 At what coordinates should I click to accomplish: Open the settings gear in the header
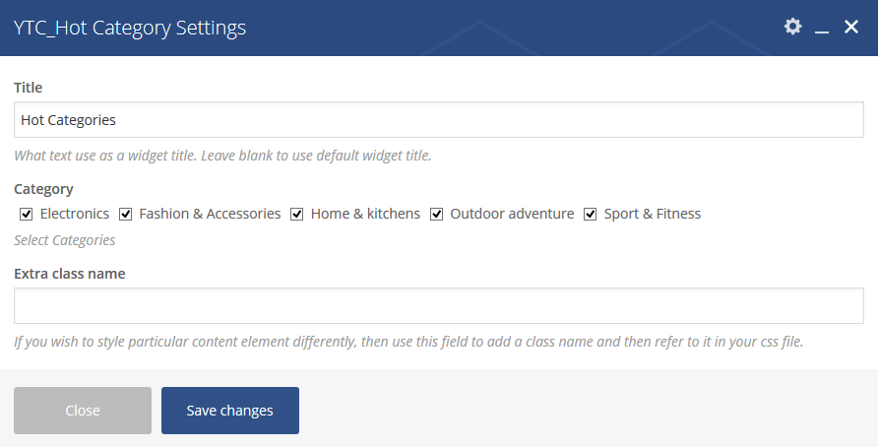click(792, 27)
